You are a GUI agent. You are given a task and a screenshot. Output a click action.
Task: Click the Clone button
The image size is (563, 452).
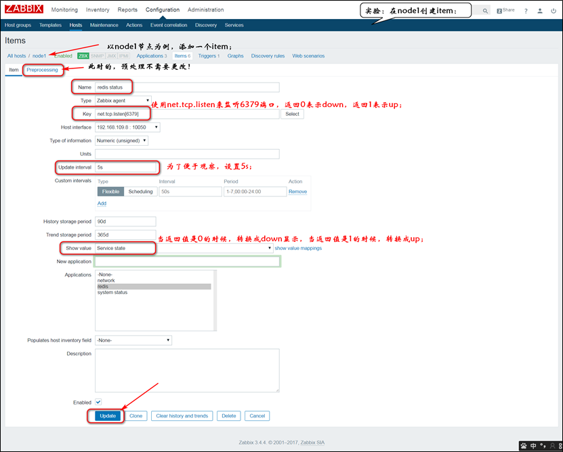pyautogui.click(x=136, y=415)
